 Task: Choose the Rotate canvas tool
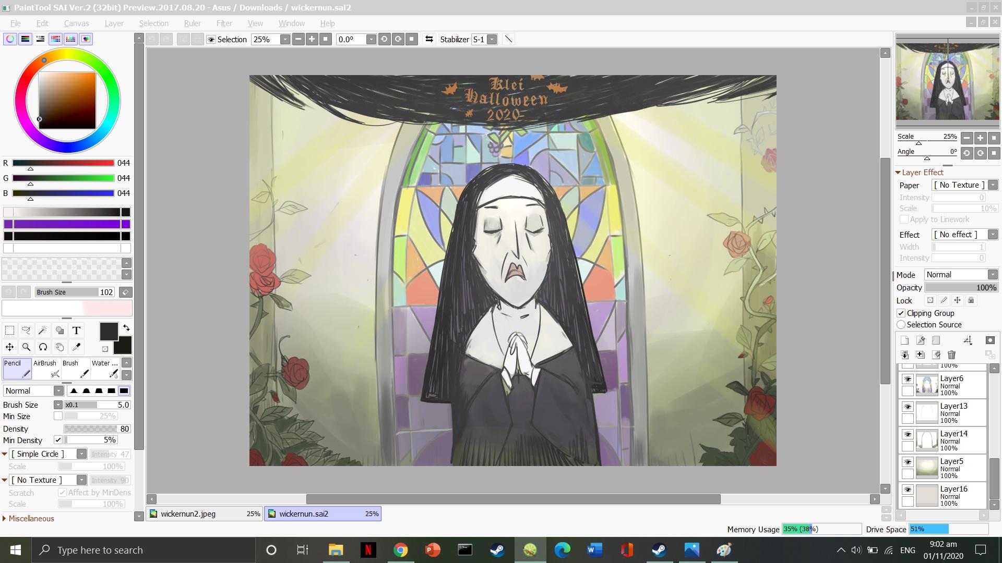[x=43, y=347]
